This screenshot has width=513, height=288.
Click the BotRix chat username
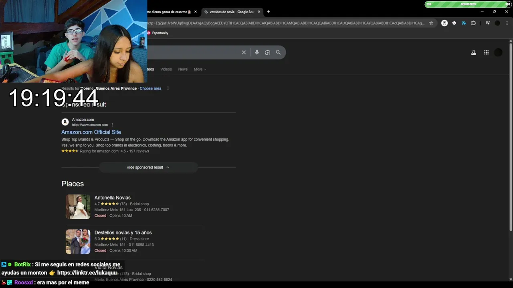pyautogui.click(x=22, y=264)
